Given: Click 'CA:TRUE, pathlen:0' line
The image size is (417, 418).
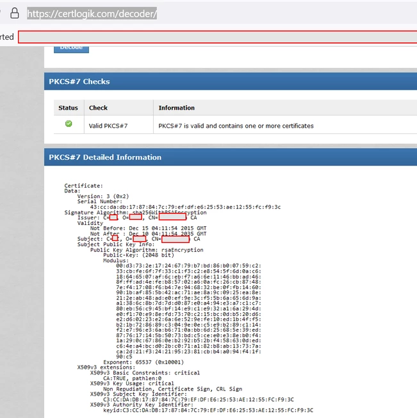Looking at the screenshot, I should [x=133, y=378].
